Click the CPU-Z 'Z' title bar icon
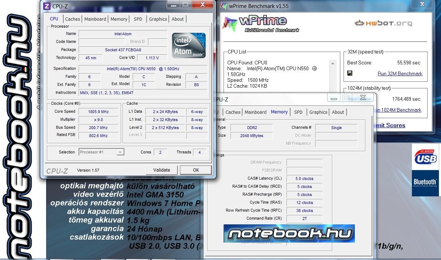Viewport: 441px width, 260px height. 47,6
